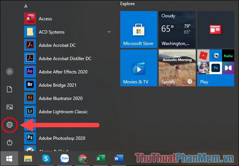
Task: Open Hulu in the Play tile
Action: (x=228, y=55)
